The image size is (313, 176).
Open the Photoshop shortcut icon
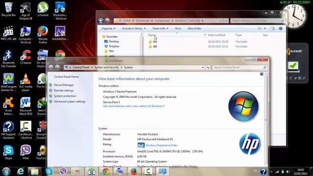60,11
